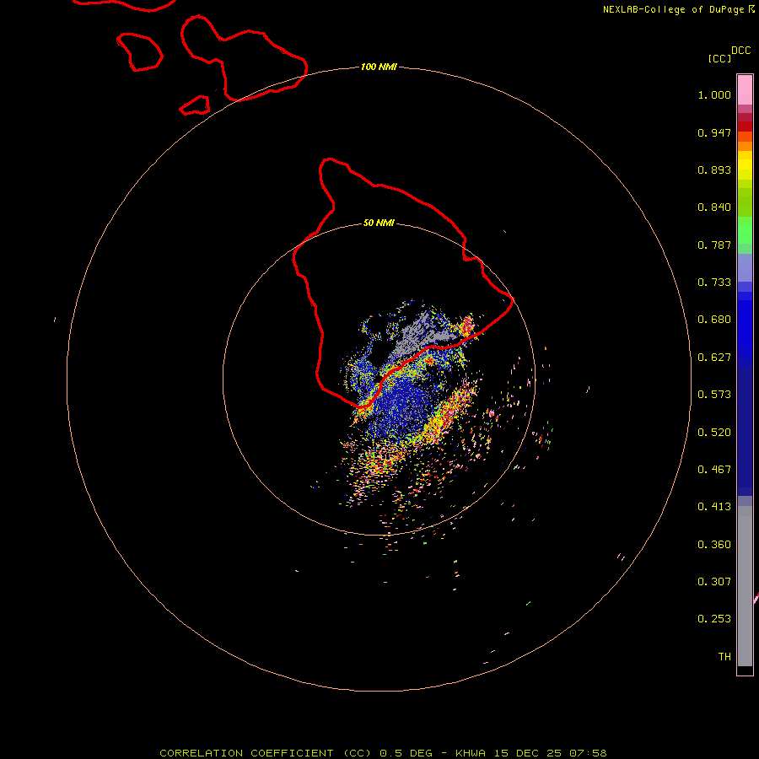The image size is (759, 759).
Task: Click the 0.413 legend value
Action: pyautogui.click(x=714, y=507)
